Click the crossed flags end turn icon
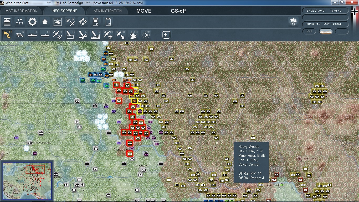Viewport: 359px width, 202px height. pyautogui.click(x=293, y=22)
